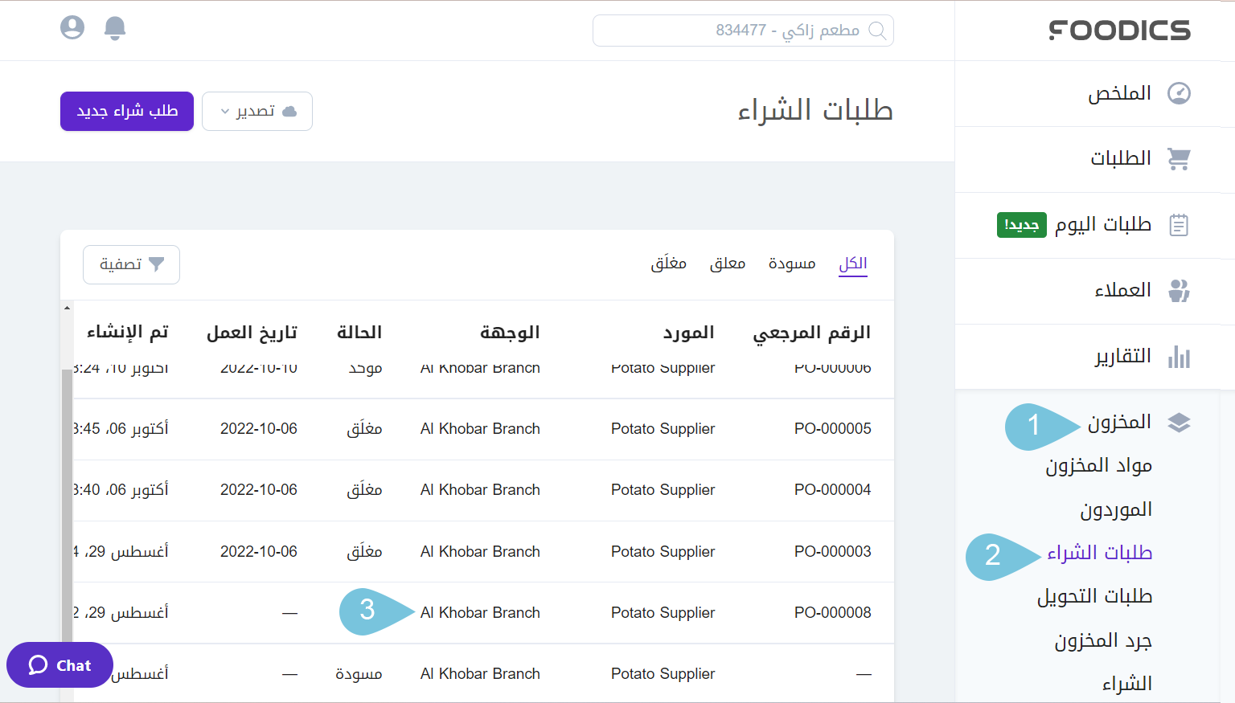Open the طلبات اليوم clipboard icon

point(1179,225)
